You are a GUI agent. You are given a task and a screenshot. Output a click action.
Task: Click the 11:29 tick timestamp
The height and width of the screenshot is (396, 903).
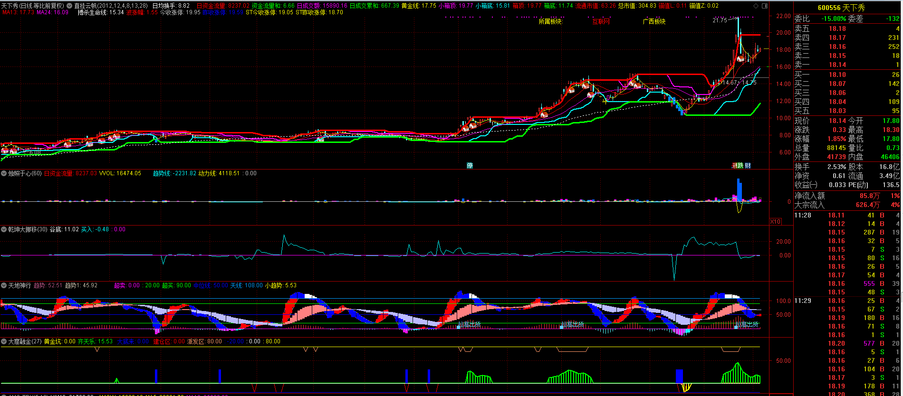coord(803,301)
